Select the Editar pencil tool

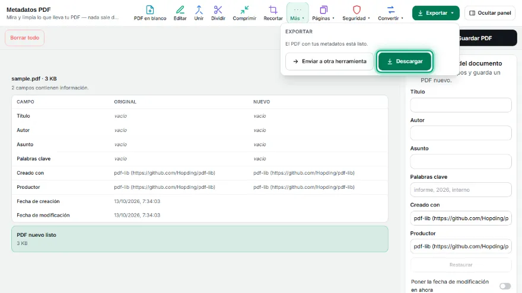[x=180, y=13]
